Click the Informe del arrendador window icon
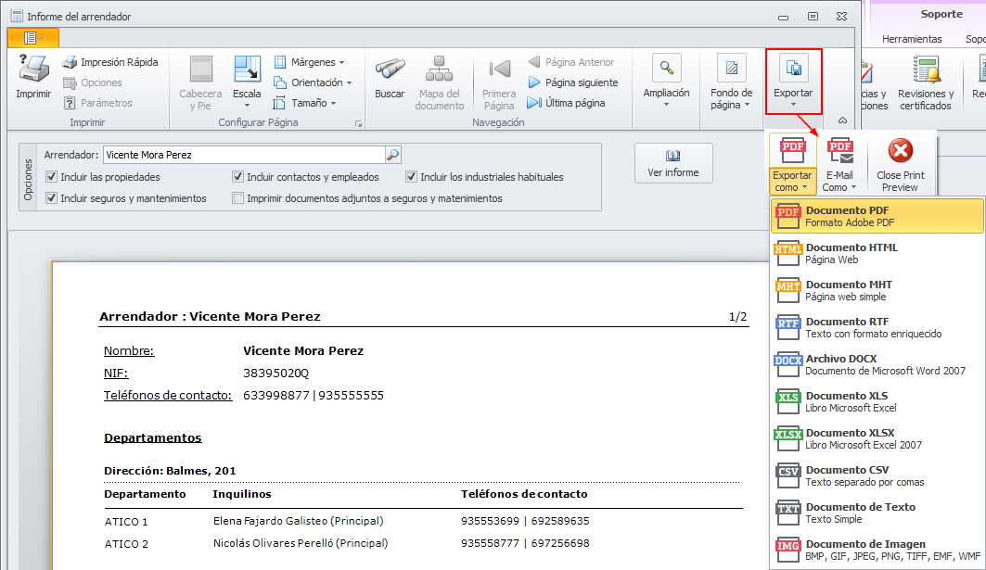 click(17, 17)
